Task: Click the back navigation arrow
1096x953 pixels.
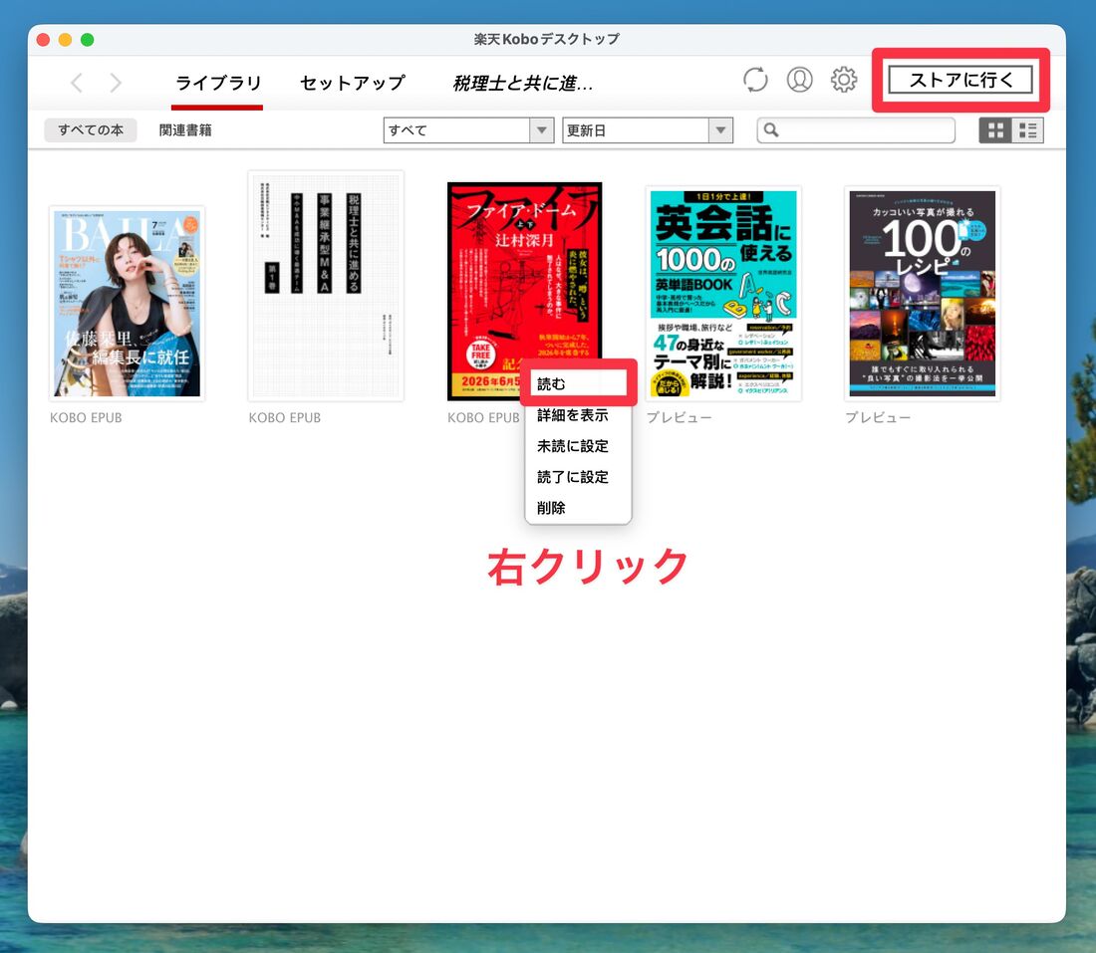Action: (77, 83)
